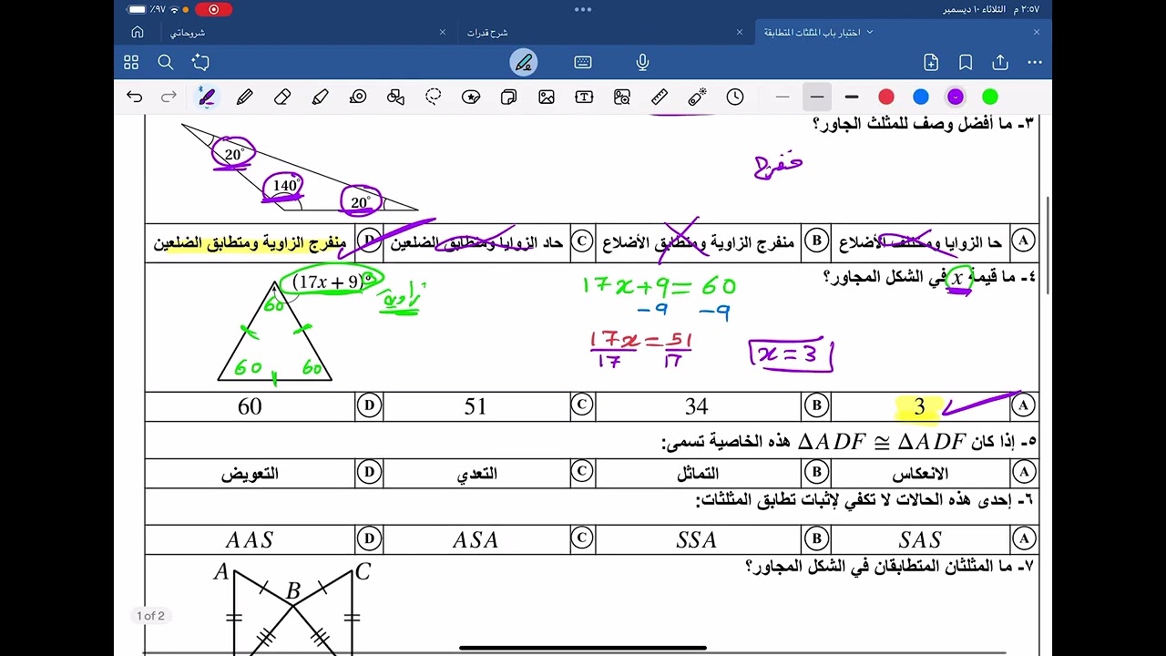This screenshot has height=656, width=1166.
Task: Select the purple fountain pen tool
Action: coord(207,97)
